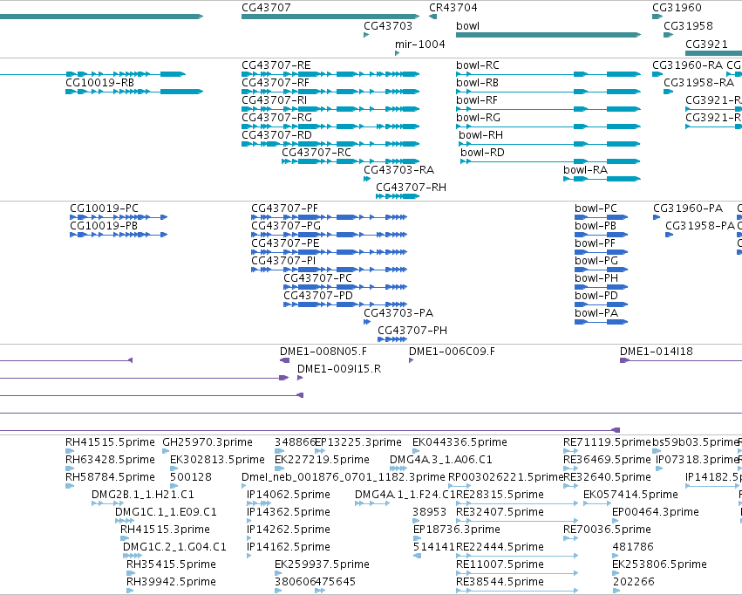Click transcript CG43707-RH label
742x595 pixels.
(411, 188)
